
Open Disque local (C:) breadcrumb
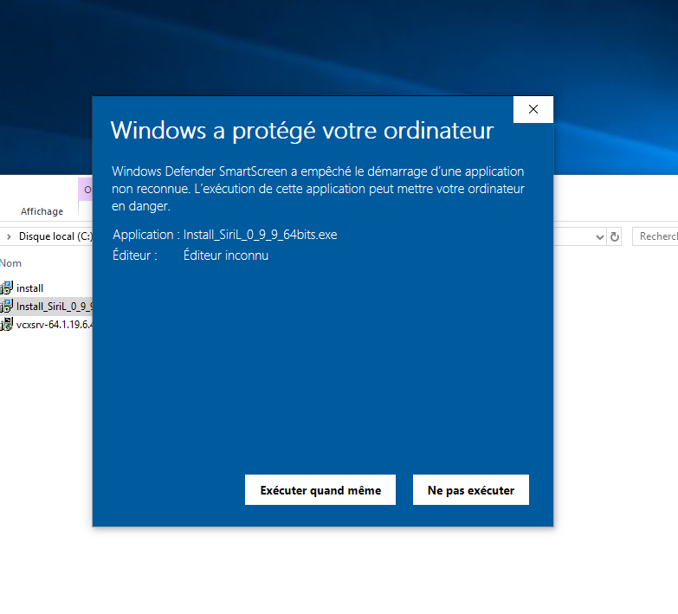click(x=55, y=236)
